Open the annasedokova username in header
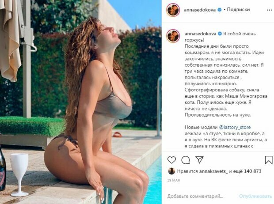 [x=199, y=10]
